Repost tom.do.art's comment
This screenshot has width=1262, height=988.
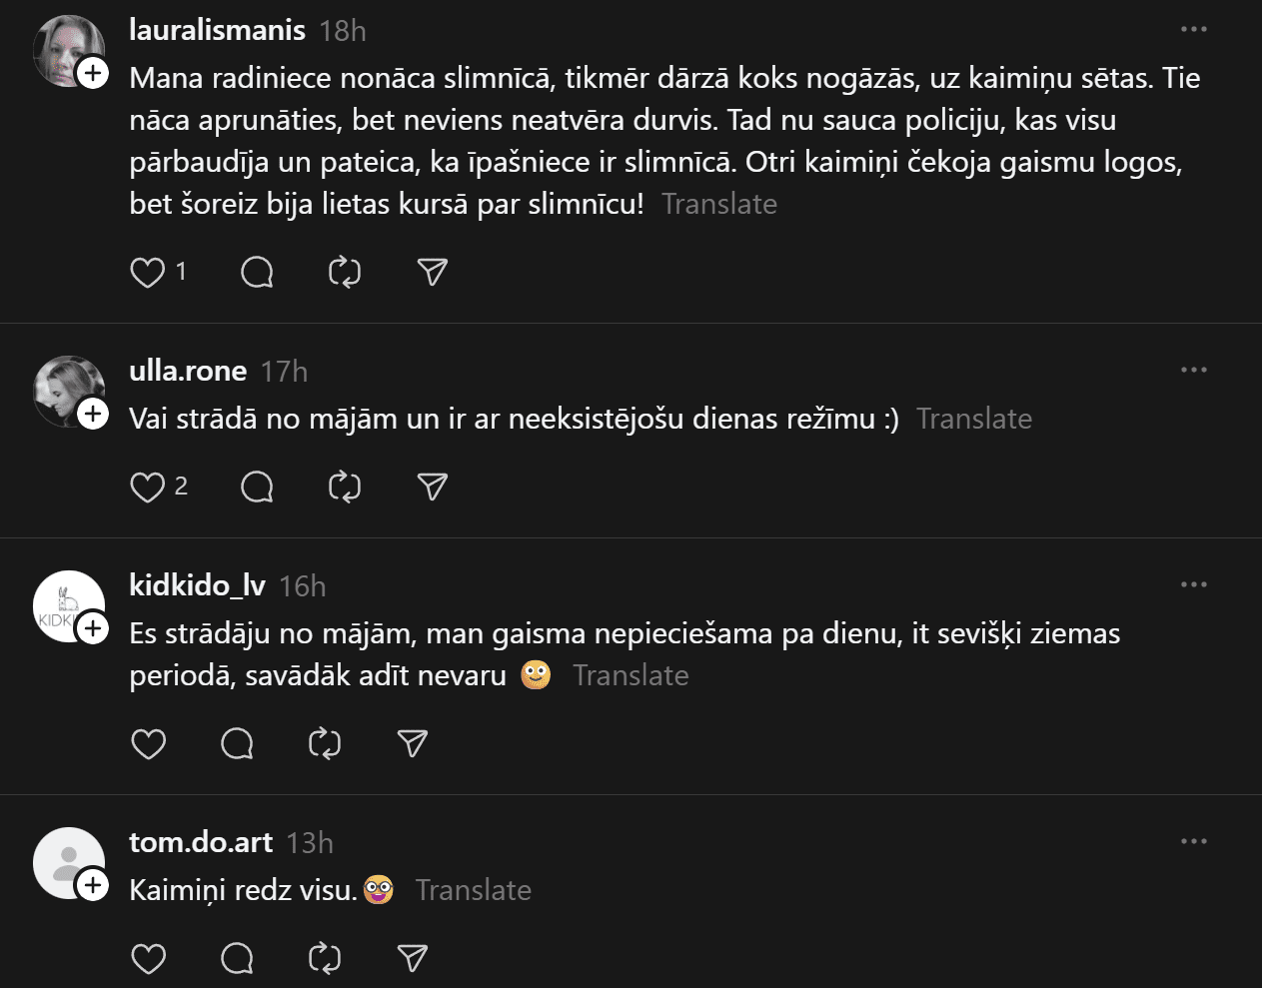pyautogui.click(x=325, y=959)
